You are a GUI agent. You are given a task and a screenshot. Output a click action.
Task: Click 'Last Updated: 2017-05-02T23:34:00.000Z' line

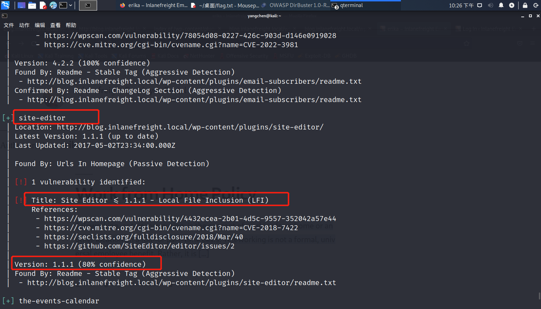(95, 145)
